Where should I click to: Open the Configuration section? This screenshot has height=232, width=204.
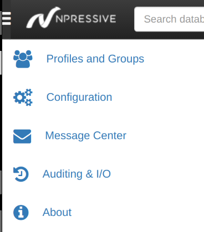pos(79,97)
